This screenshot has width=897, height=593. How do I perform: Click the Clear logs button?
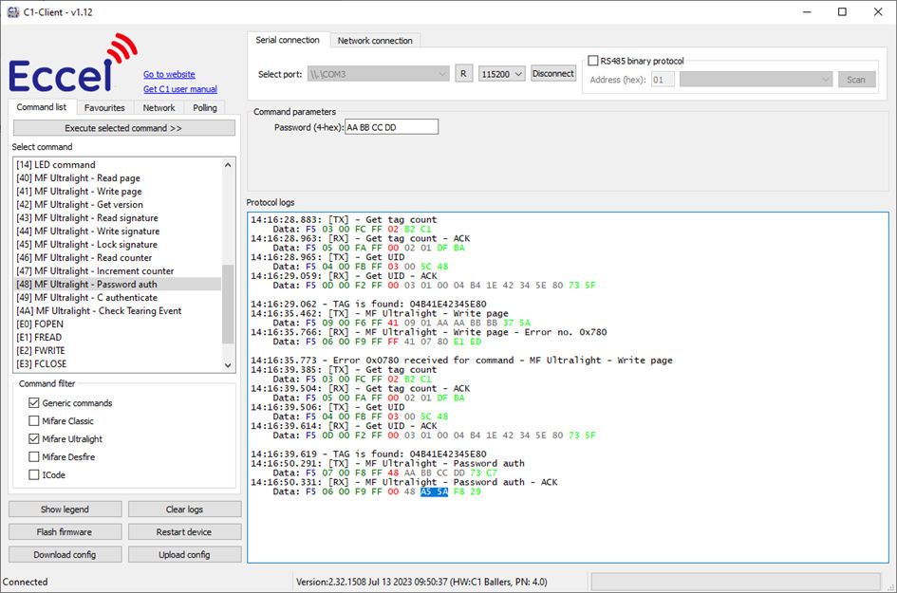(x=184, y=509)
